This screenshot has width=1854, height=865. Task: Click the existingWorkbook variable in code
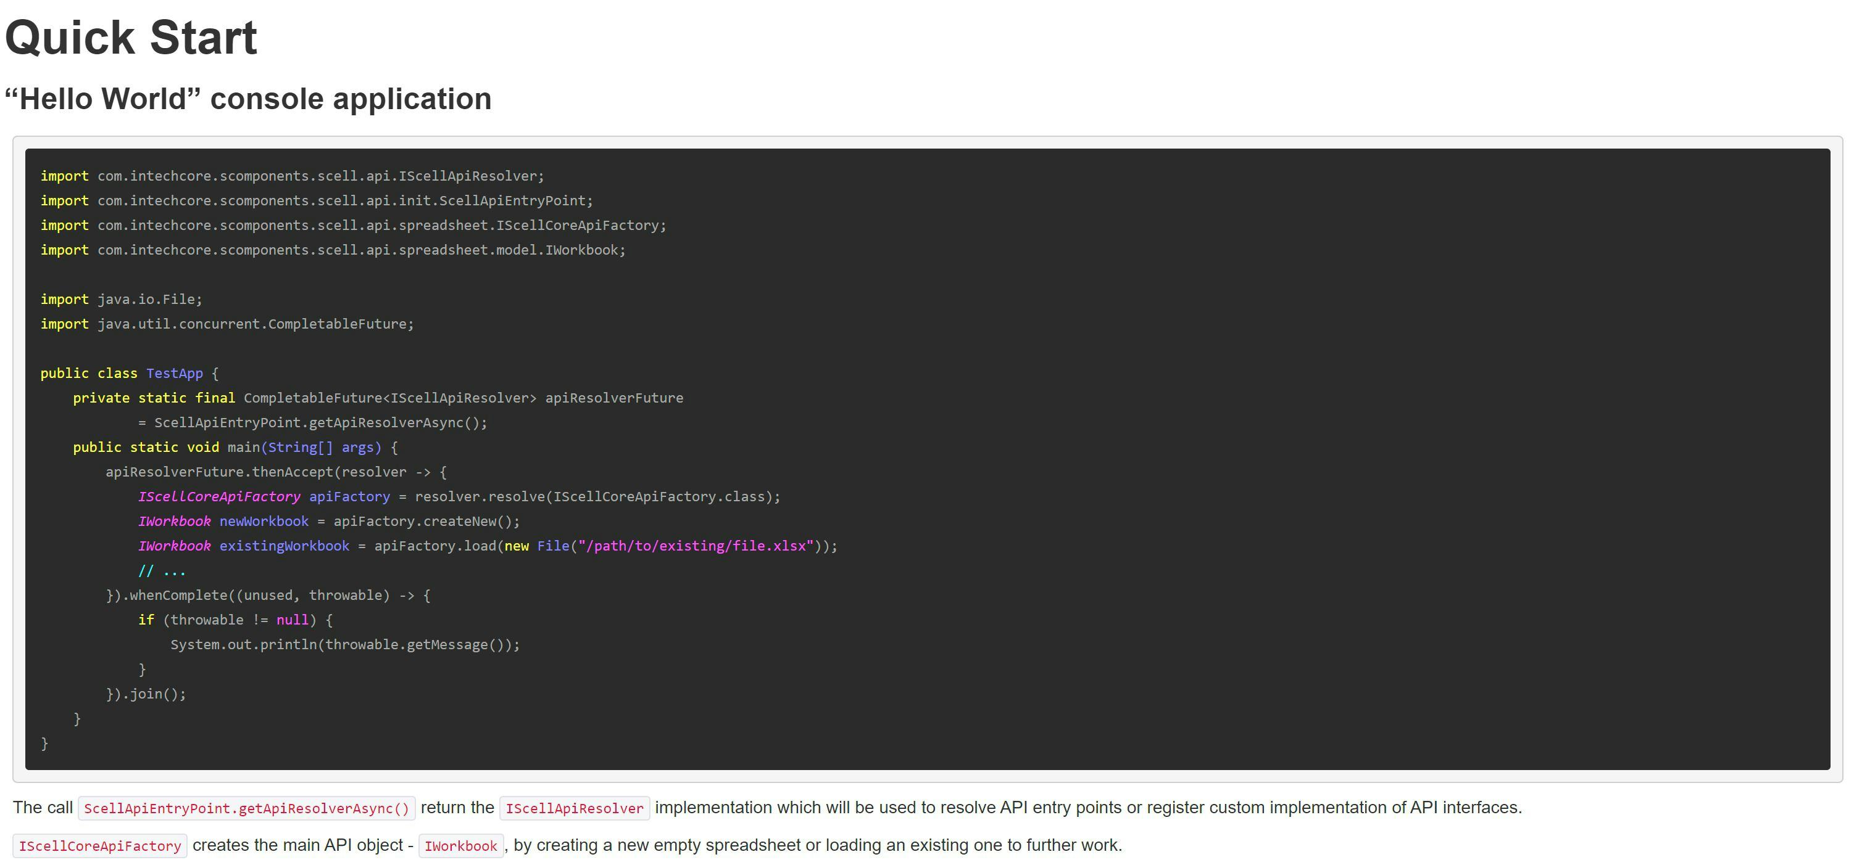(x=285, y=546)
